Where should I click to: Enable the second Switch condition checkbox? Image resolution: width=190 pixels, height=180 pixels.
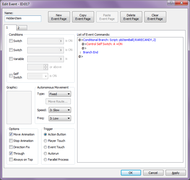(x=11, y=50)
